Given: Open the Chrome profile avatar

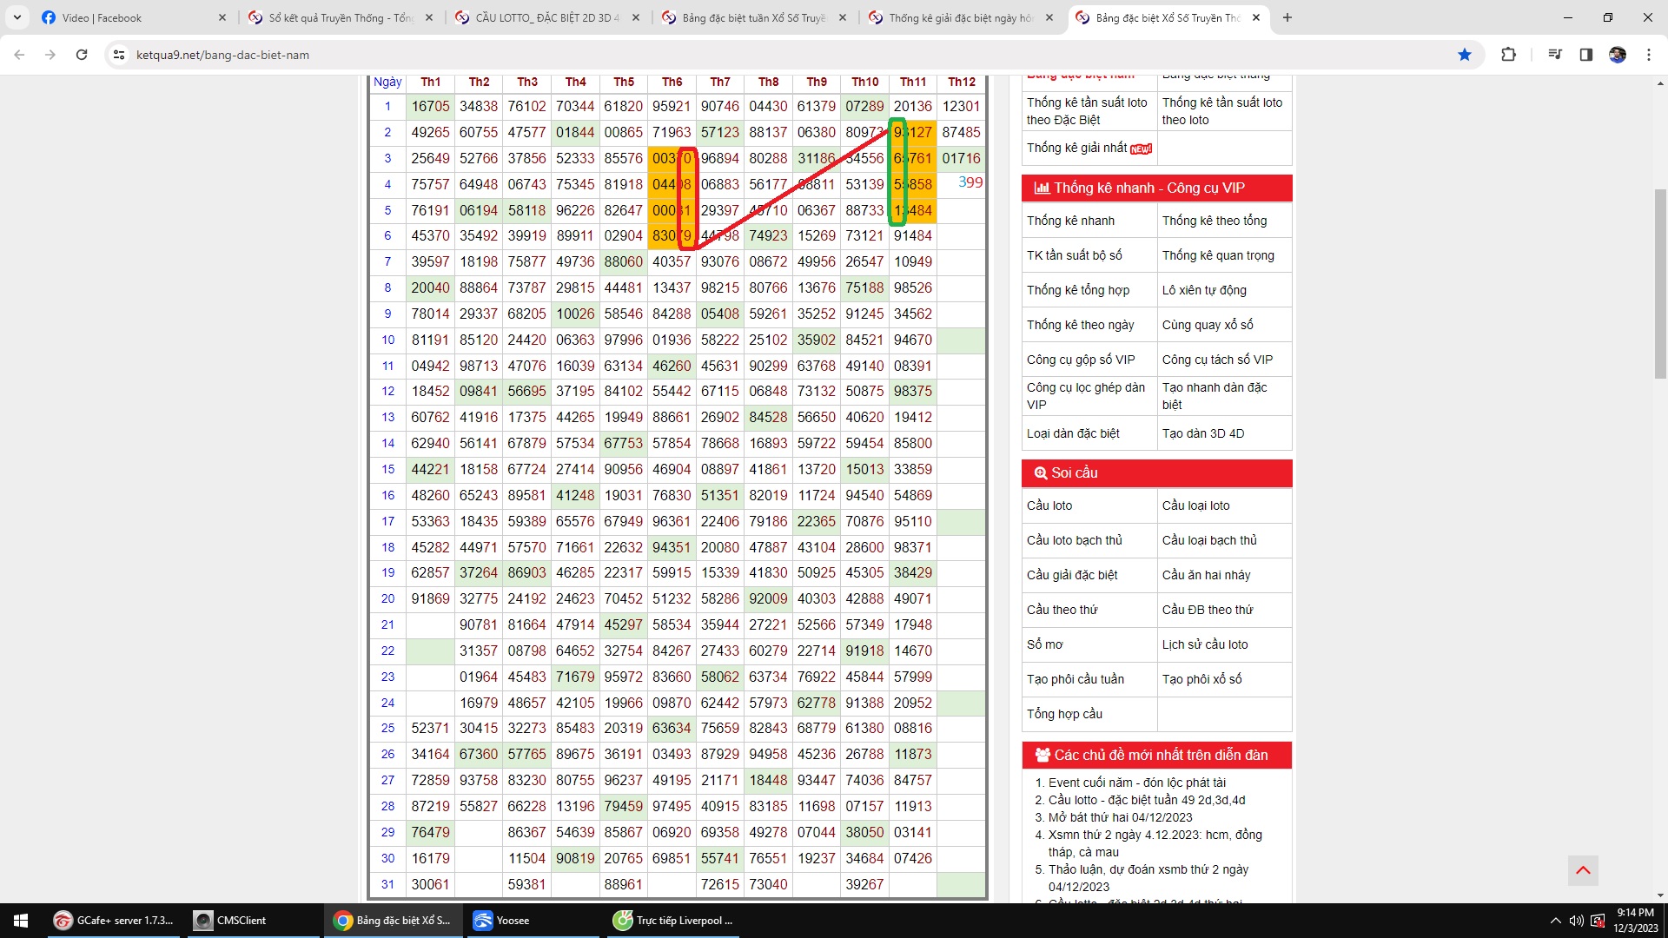Looking at the screenshot, I should coord(1617,55).
